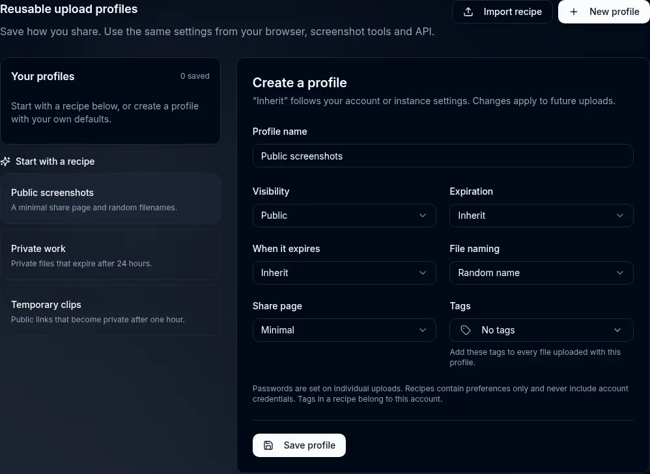Select the Temporary clips recipe card
Viewport: 650px width, 474px height.
tap(110, 311)
